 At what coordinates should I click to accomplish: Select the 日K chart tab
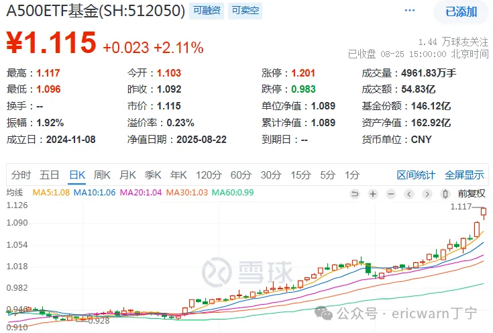[77, 175]
